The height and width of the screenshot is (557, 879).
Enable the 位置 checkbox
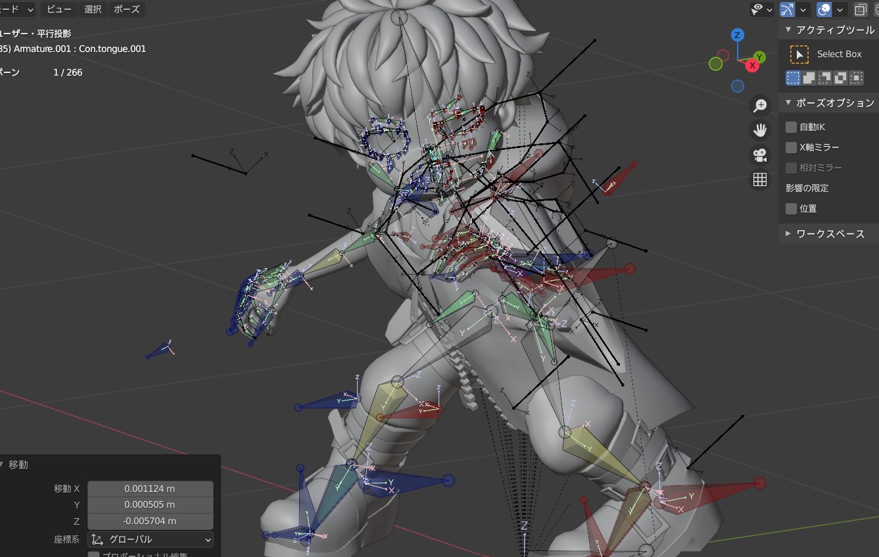coord(792,208)
